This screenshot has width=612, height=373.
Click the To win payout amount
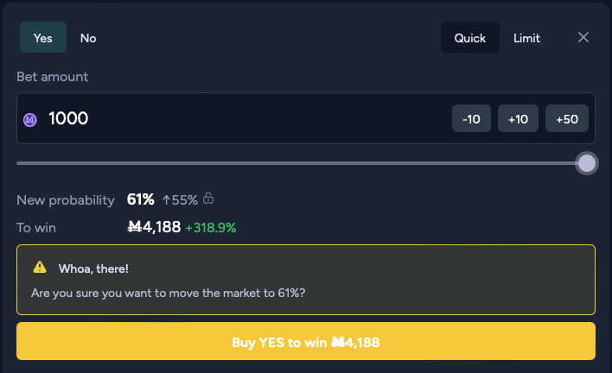pos(154,227)
